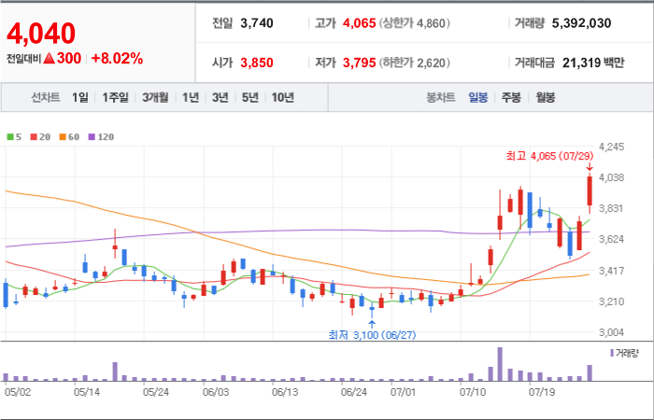Click the 07/01 date axis label
The height and width of the screenshot is (420, 654).
[404, 392]
